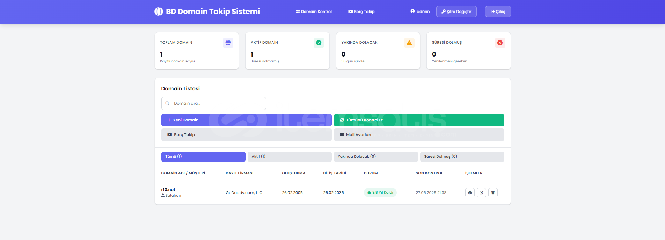
Task: Log out with Çıkış button
Action: (498, 12)
